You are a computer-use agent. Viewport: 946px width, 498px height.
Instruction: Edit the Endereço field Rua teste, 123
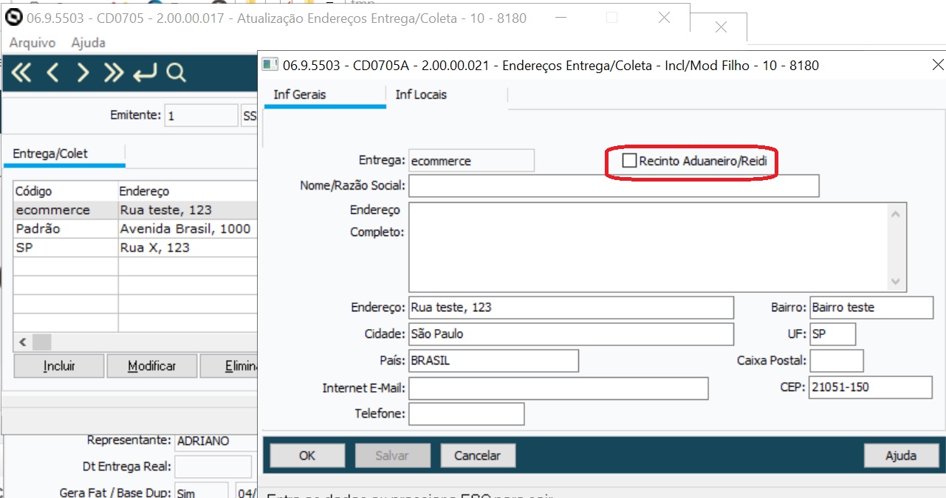coord(571,308)
